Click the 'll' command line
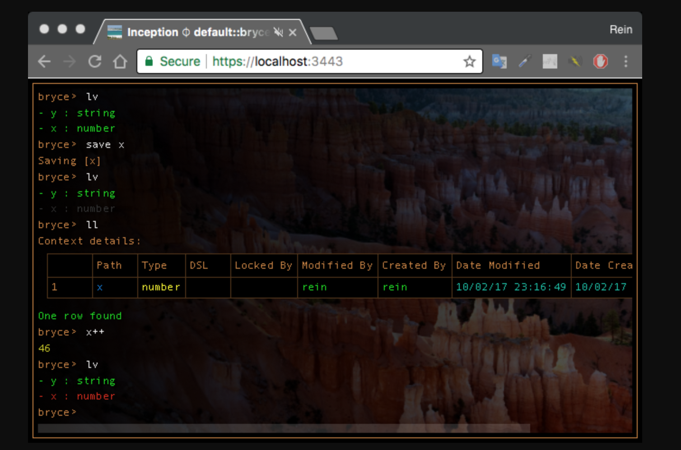Image resolution: width=681 pixels, height=450 pixels. click(68, 225)
